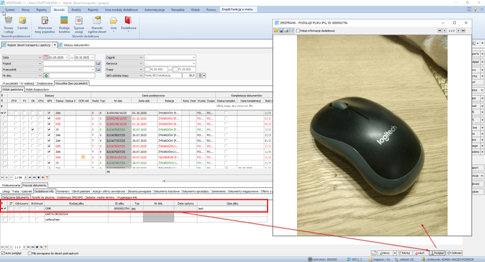
Task: Open Towary i usługi dictionary
Action: coord(9,23)
